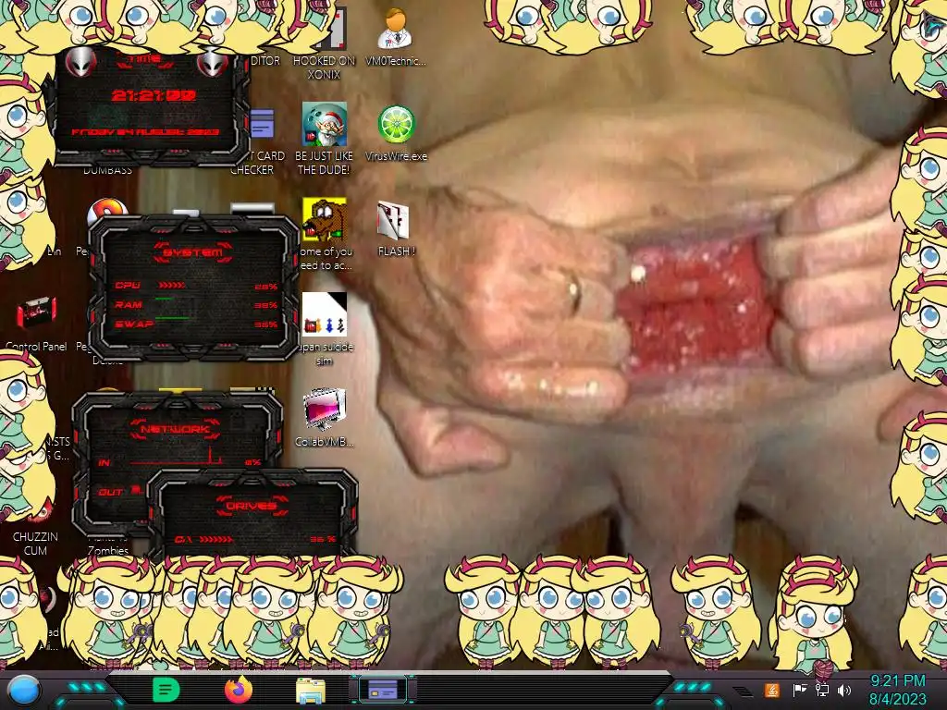Click the DRIVES widget header

coord(252,506)
